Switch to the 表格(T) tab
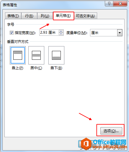129x152 pixels. (13, 16)
